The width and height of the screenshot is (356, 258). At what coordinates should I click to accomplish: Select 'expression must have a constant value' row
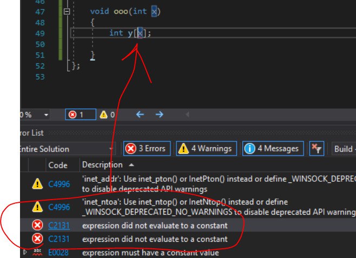pyautogui.click(x=188, y=253)
